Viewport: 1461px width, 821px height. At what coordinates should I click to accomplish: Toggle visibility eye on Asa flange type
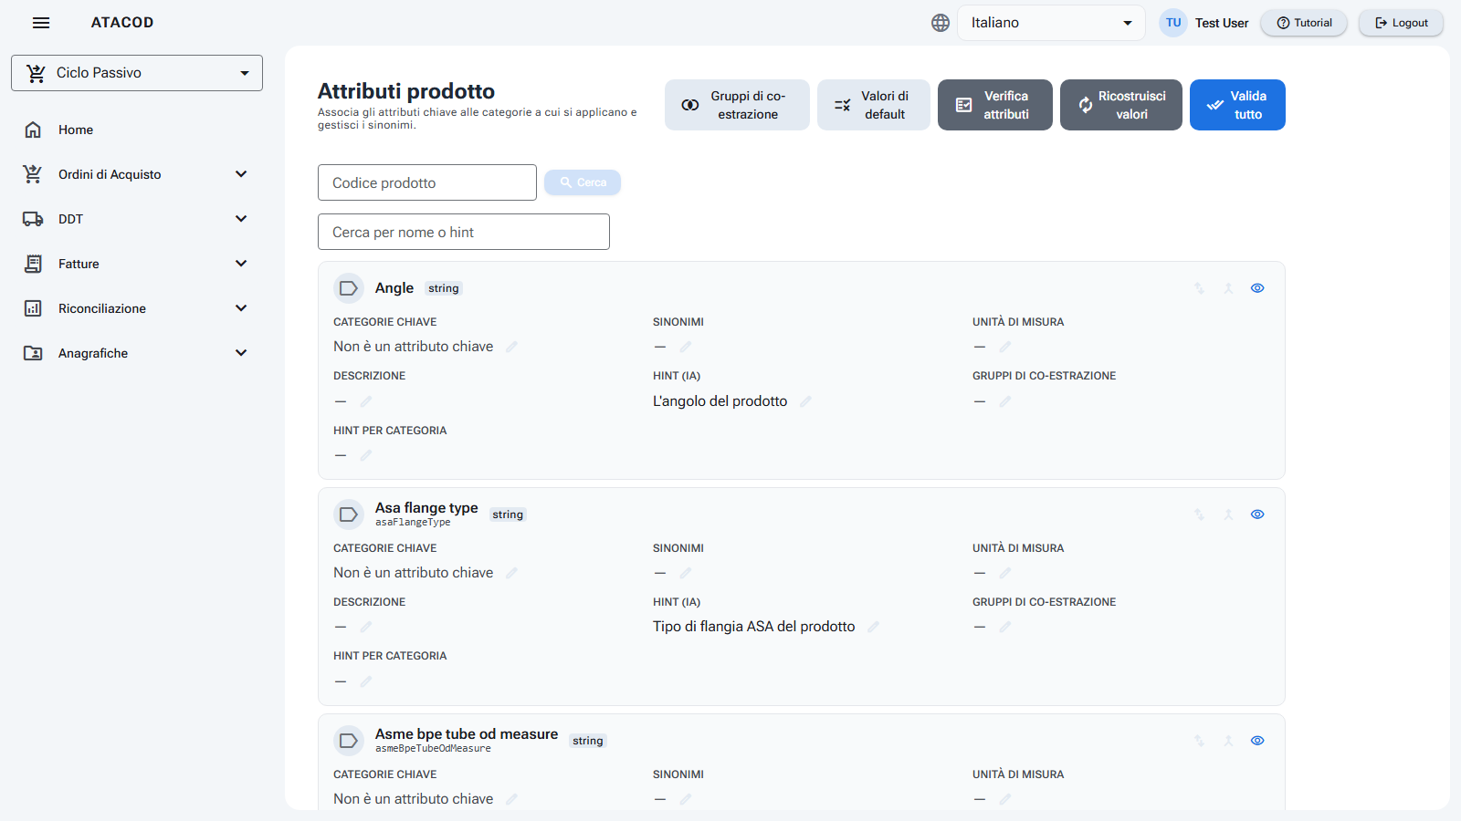coord(1257,514)
